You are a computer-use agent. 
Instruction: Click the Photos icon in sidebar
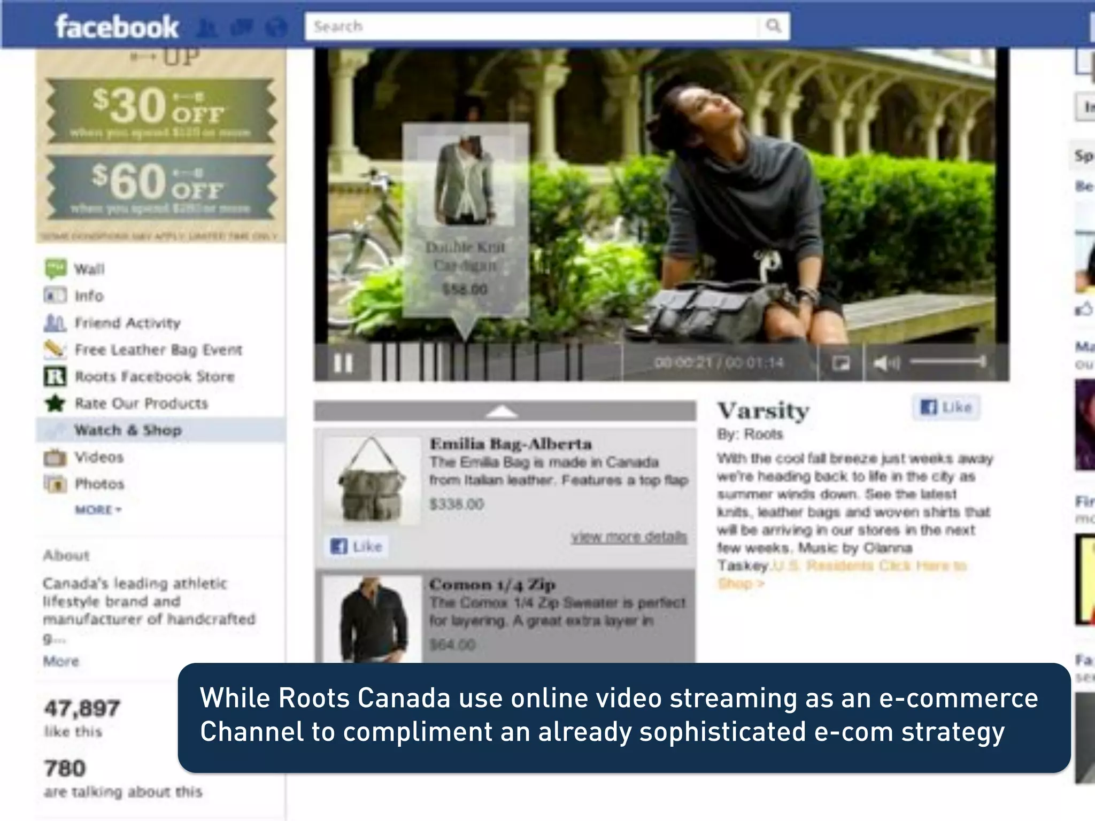pyautogui.click(x=55, y=484)
